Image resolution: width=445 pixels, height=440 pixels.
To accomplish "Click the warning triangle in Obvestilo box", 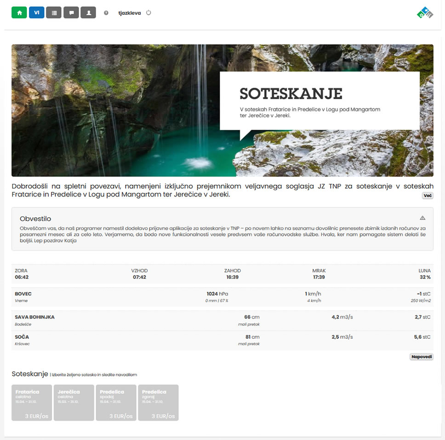I will 422,218.
